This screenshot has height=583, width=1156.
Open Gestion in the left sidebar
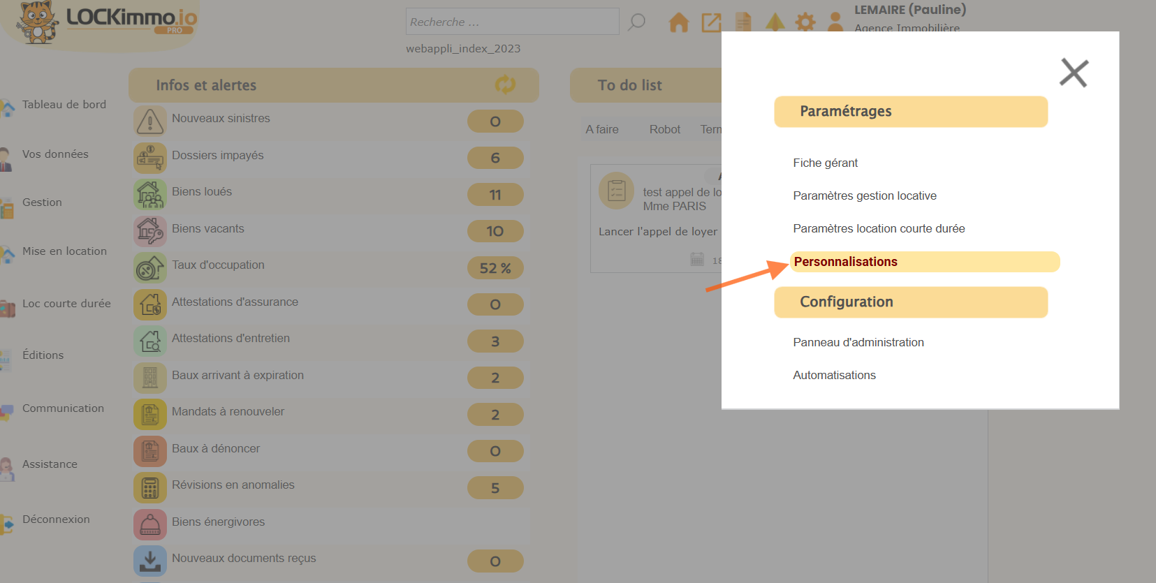pos(42,202)
